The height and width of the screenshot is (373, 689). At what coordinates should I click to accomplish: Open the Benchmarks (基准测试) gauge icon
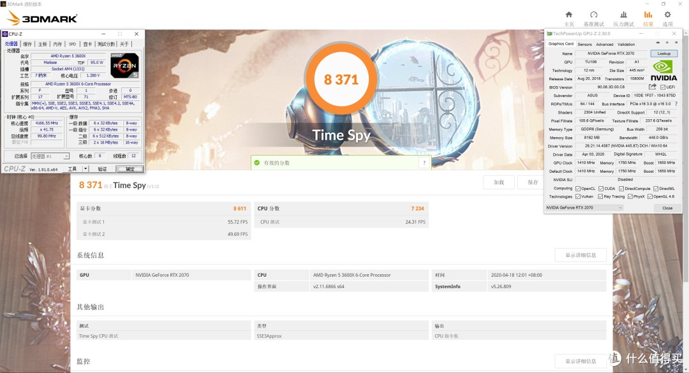click(x=594, y=15)
